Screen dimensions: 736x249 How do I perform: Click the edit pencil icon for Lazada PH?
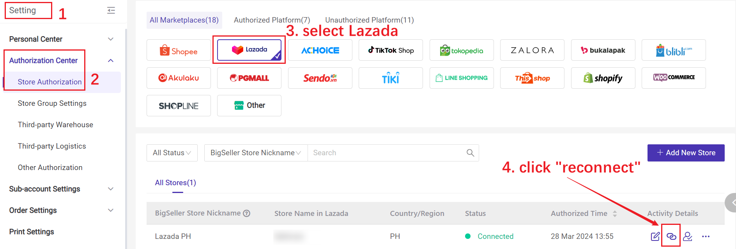pyautogui.click(x=655, y=236)
